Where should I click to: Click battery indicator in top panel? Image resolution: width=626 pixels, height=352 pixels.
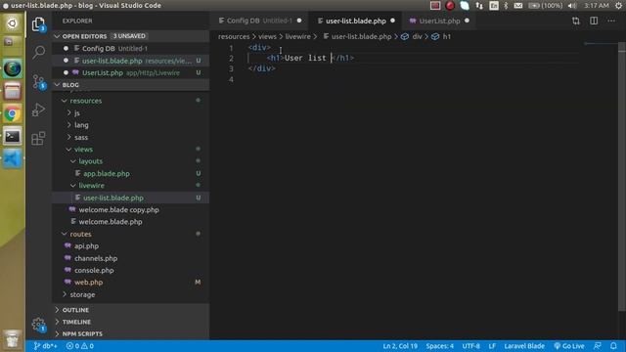coord(546,6)
